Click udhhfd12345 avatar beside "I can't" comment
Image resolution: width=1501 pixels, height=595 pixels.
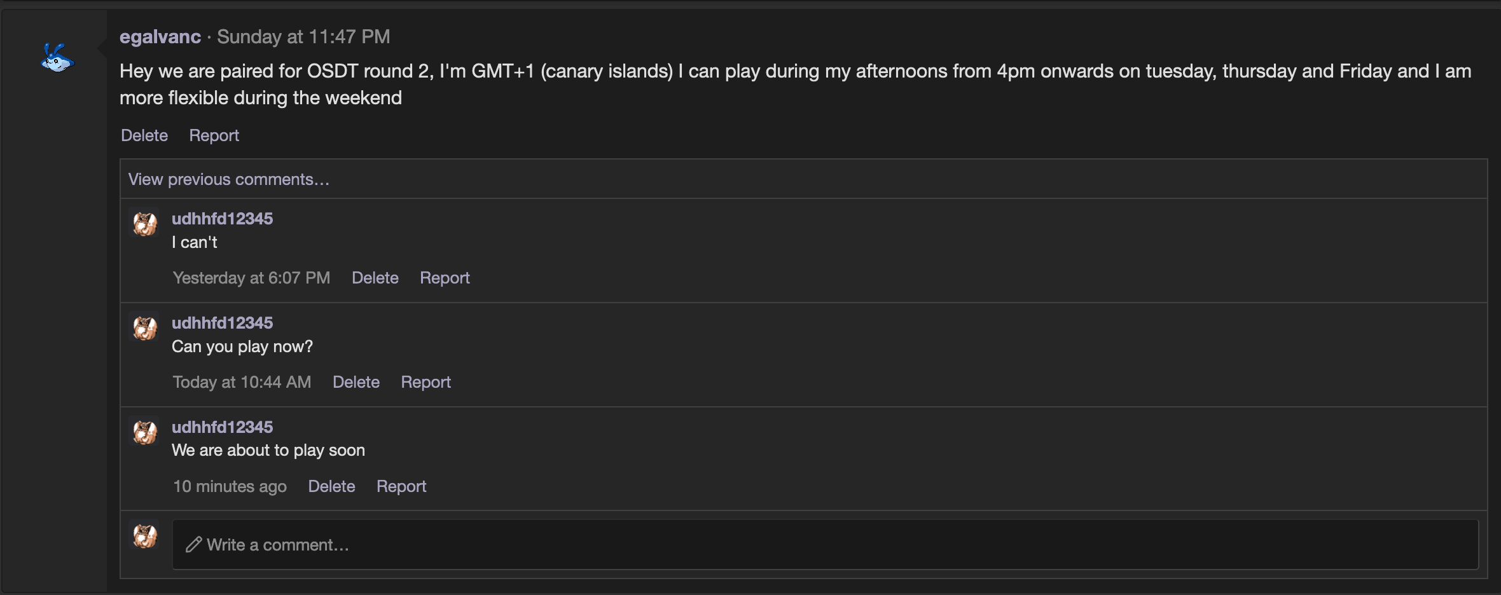coord(145,224)
